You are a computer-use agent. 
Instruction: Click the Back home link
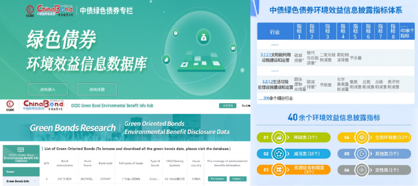pos(246,106)
